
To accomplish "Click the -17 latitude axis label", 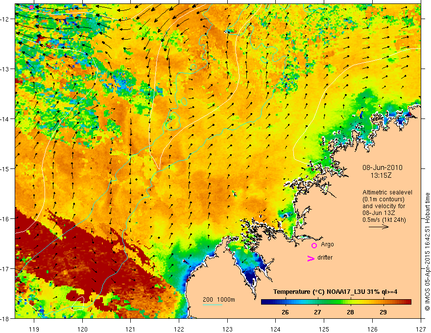I will click(x=5, y=269).
